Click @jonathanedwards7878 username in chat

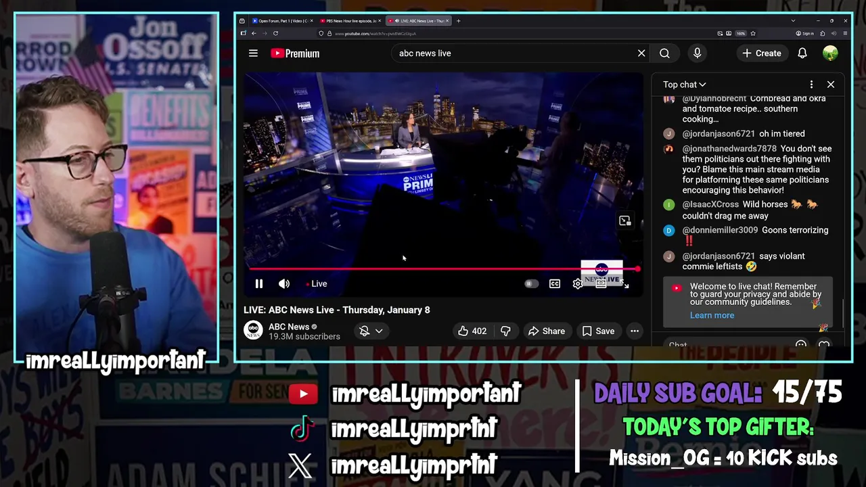point(729,149)
